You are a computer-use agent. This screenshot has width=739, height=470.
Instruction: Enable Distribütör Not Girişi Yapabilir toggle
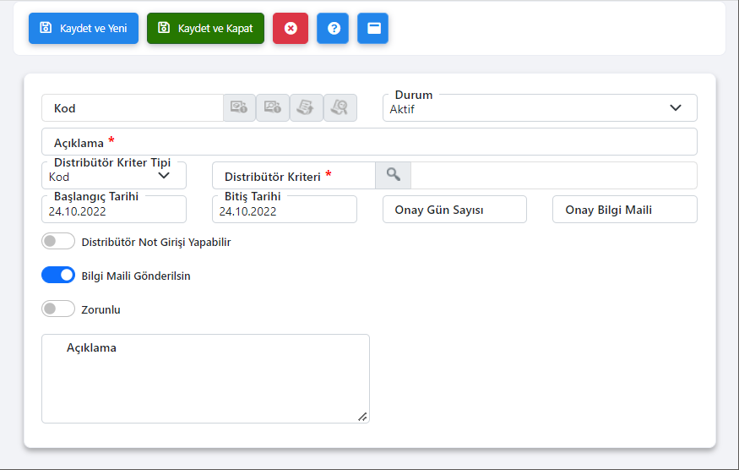58,242
